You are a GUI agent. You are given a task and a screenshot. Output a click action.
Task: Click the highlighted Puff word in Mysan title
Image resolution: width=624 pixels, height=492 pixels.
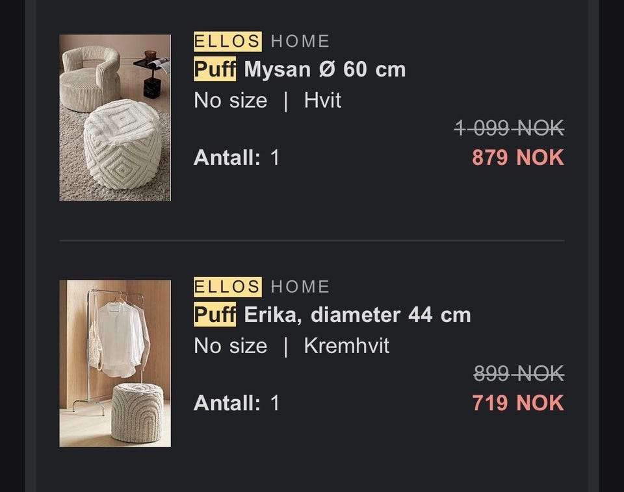click(x=215, y=69)
